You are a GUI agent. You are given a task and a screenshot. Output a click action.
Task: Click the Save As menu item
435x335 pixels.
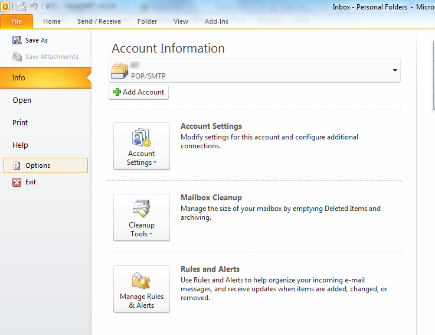click(x=36, y=40)
